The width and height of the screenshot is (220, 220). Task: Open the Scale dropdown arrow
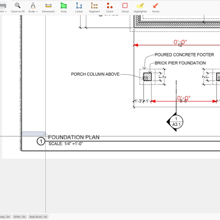tap(37, 11)
